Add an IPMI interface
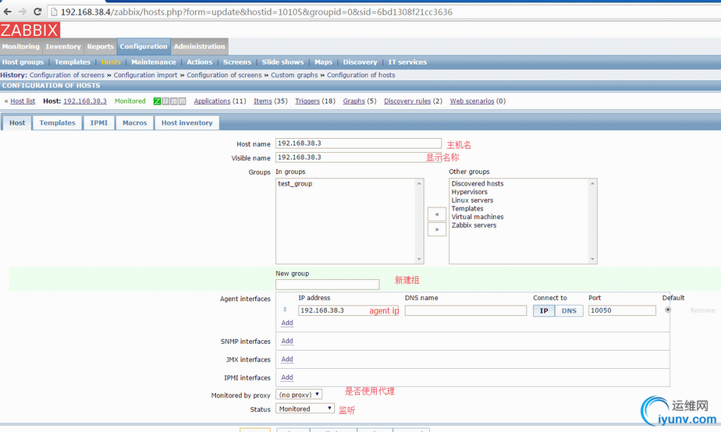 tap(287, 377)
